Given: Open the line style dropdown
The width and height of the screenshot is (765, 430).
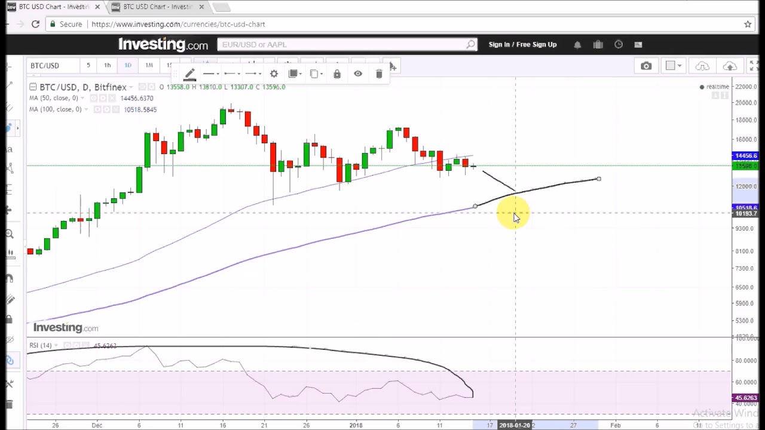Looking at the screenshot, I should 210,73.
